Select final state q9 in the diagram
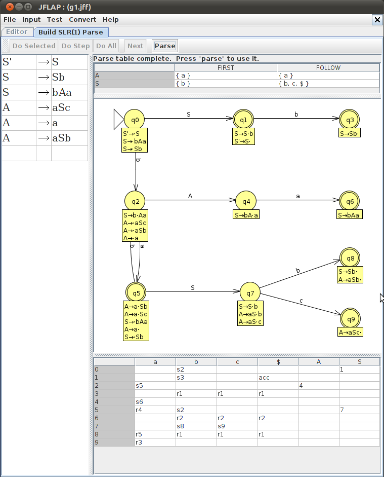Image resolution: width=384 pixels, height=477 pixels. (x=350, y=318)
